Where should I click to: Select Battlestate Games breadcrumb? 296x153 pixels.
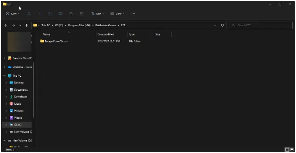click(106, 25)
